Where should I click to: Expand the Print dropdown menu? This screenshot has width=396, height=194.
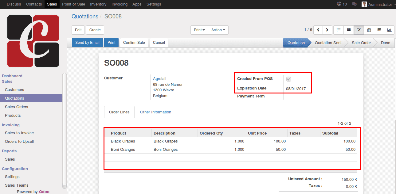[199, 30]
